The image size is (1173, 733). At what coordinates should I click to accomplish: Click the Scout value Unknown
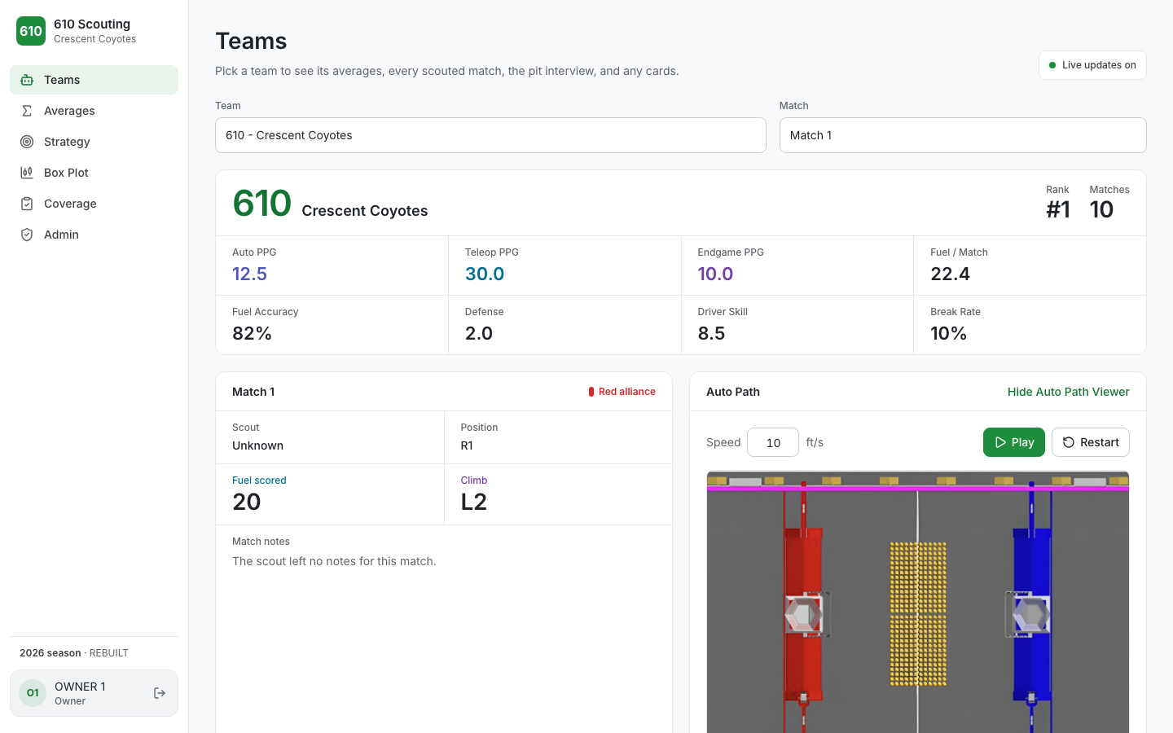click(257, 446)
